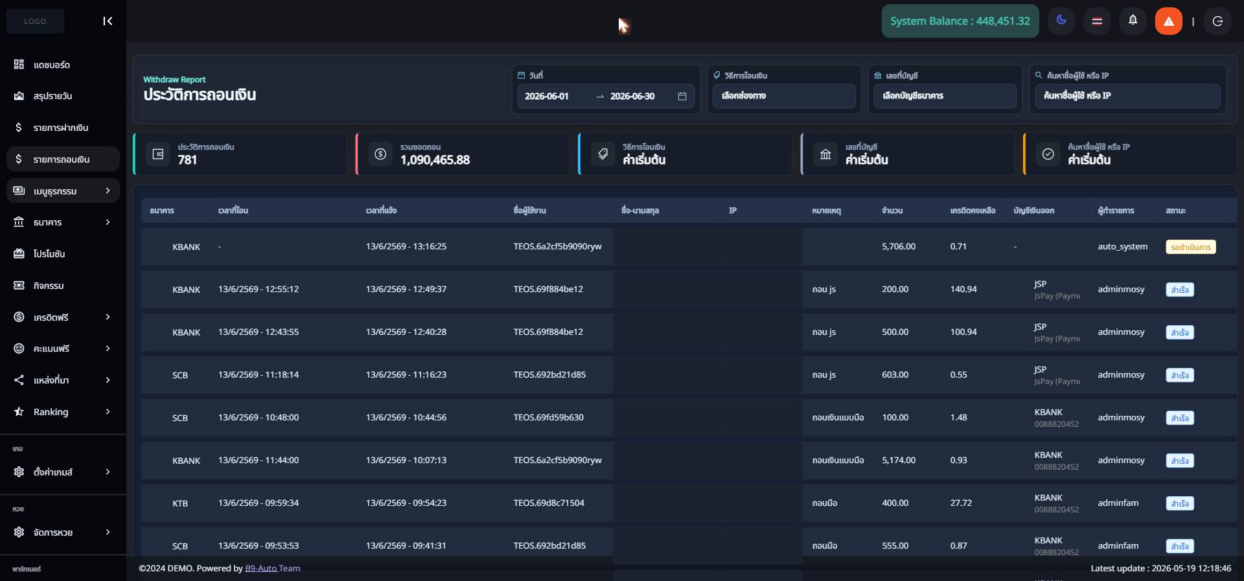Expand the ตั้งค่าเกมส์ submenu chevron
Viewport: 1244px width, 581px height.
click(x=108, y=472)
